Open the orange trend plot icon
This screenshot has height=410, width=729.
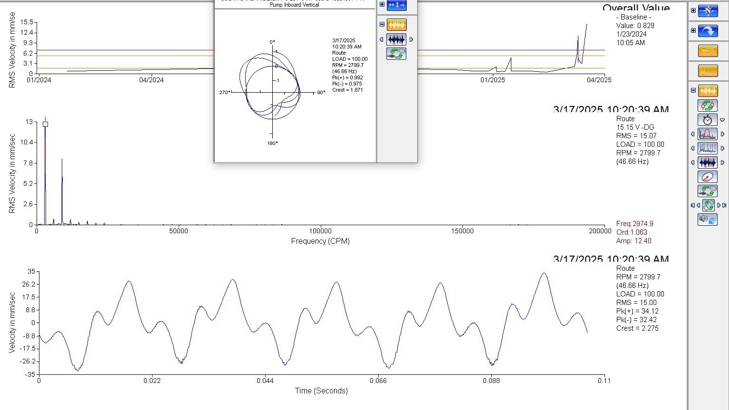pyautogui.click(x=708, y=51)
